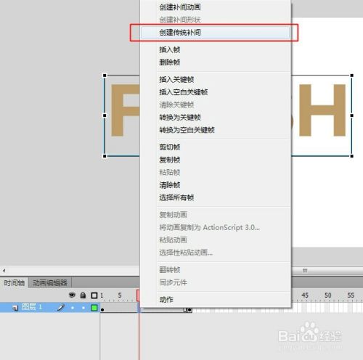Select the 图层 1 layer name
Viewport: 363px width, 360px height.
coord(32,307)
